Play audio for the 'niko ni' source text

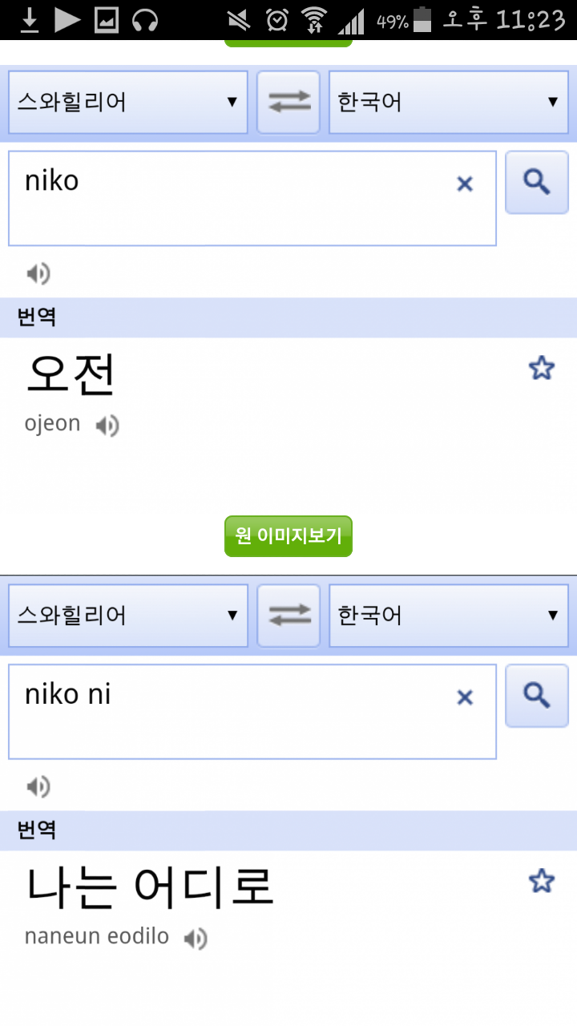[x=38, y=787]
